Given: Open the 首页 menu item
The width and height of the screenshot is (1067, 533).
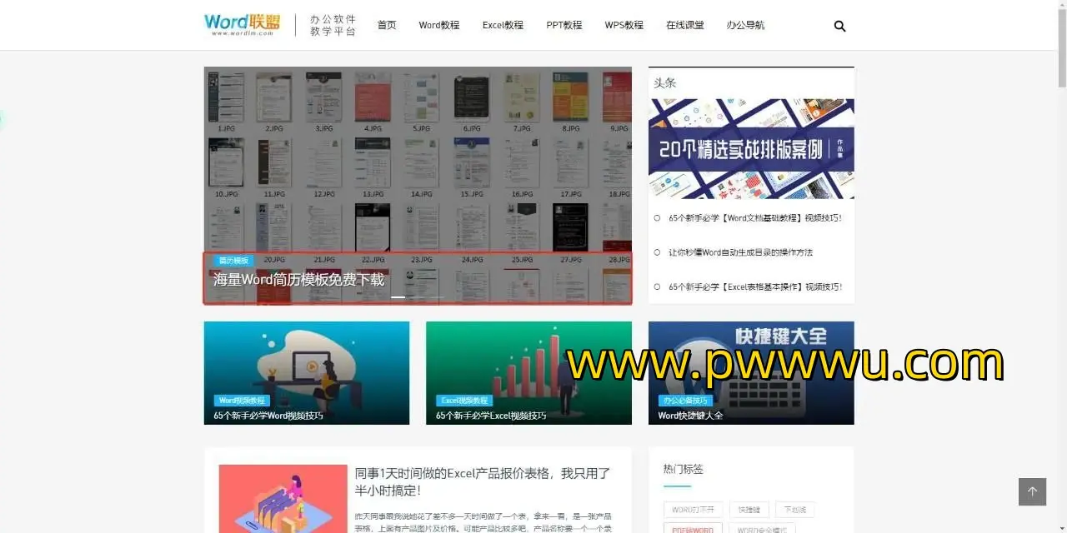Looking at the screenshot, I should (x=387, y=25).
